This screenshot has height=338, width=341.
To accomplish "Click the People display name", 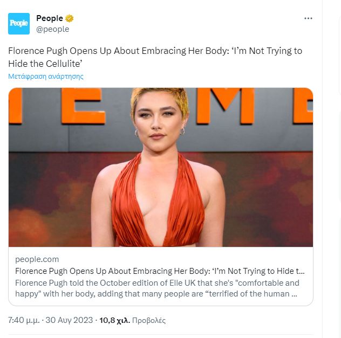I will (x=49, y=18).
